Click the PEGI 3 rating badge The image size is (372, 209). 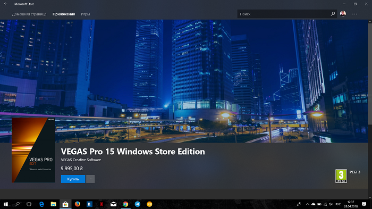(341, 176)
